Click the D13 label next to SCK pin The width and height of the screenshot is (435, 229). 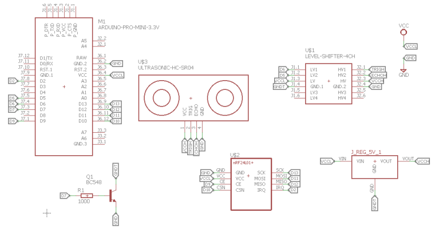(294, 173)
